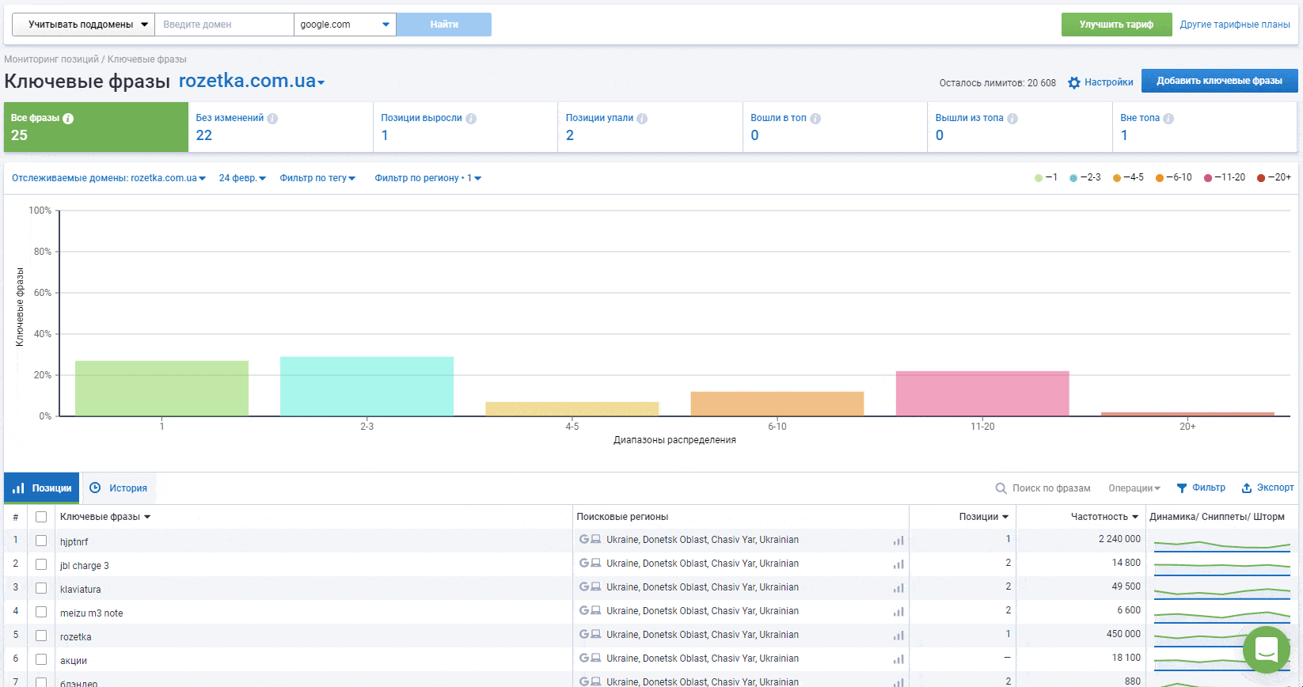Toggle the red −20+ legend swatch
Viewport: 1303px width, 687px height.
(x=1261, y=178)
